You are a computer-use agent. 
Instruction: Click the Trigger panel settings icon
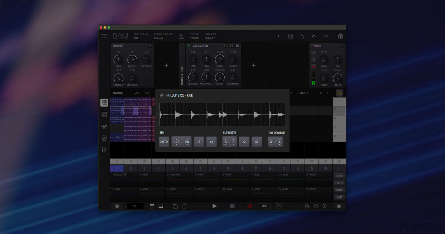coord(150,46)
